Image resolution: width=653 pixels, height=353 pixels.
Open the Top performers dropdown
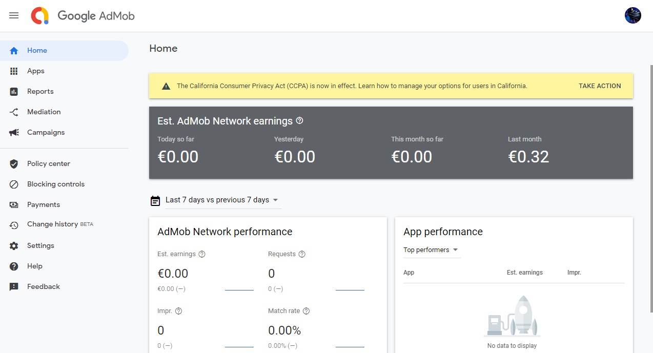(432, 250)
